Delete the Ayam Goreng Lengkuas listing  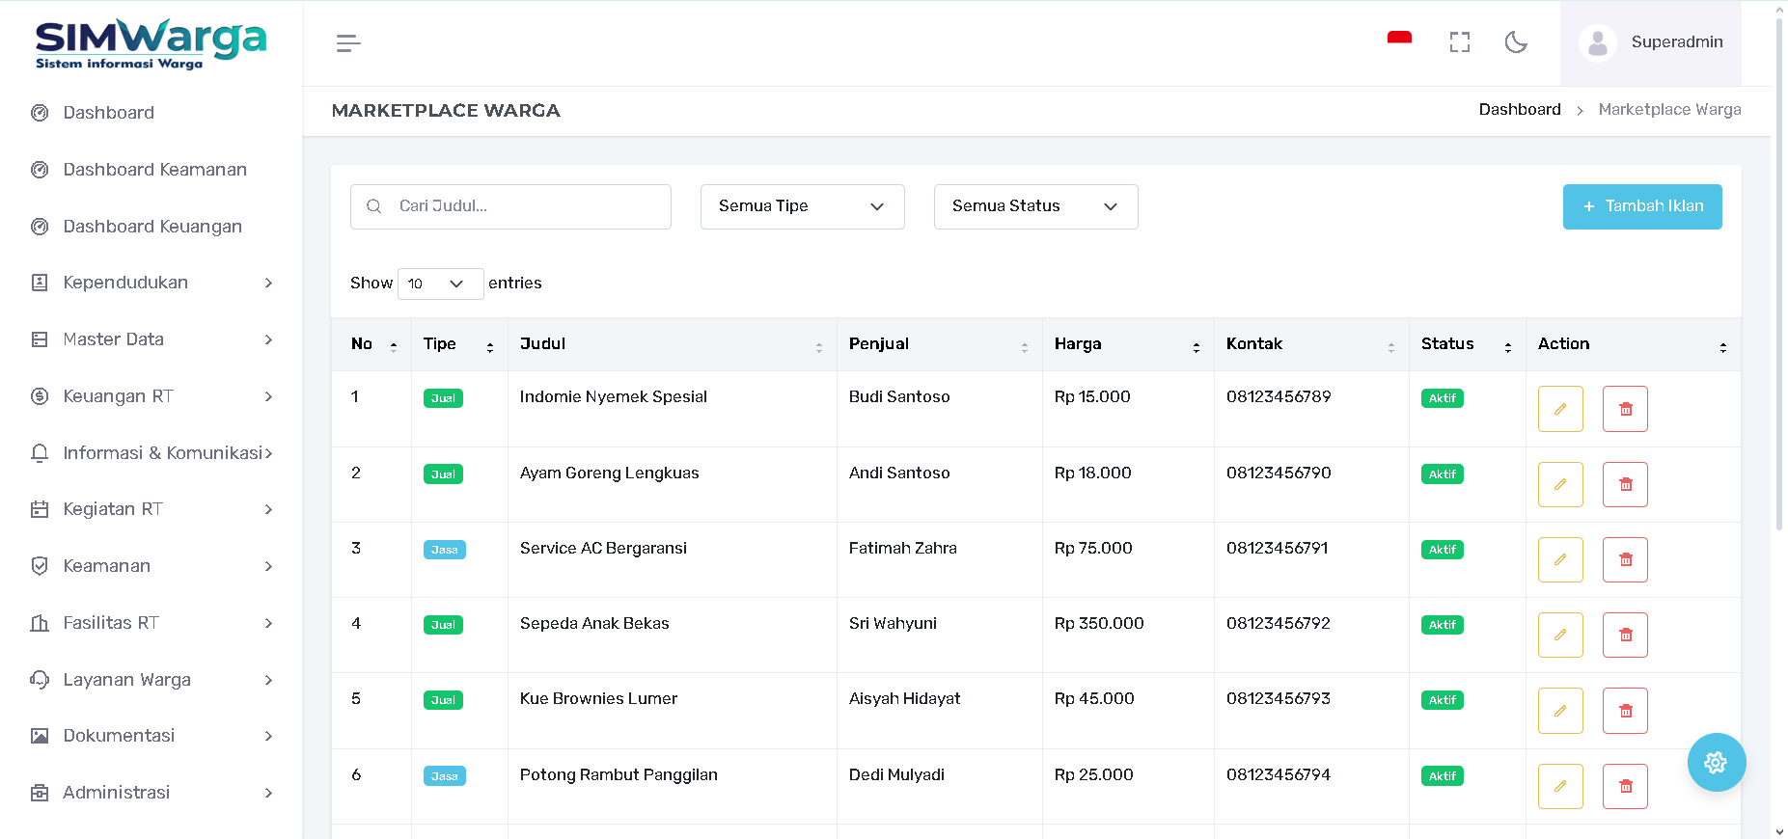1625,484
